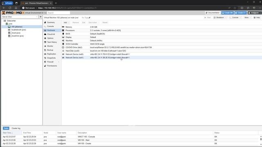Open the Snapshots section
262x147 pixels.
51,58
